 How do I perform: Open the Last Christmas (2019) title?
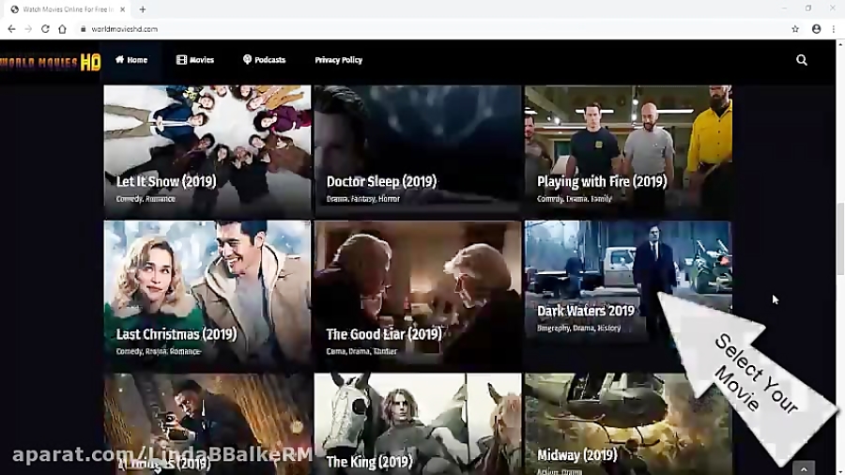(177, 334)
